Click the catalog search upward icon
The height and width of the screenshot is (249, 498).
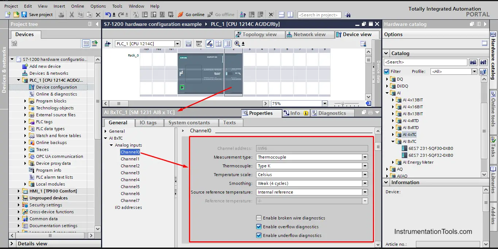(483, 62)
